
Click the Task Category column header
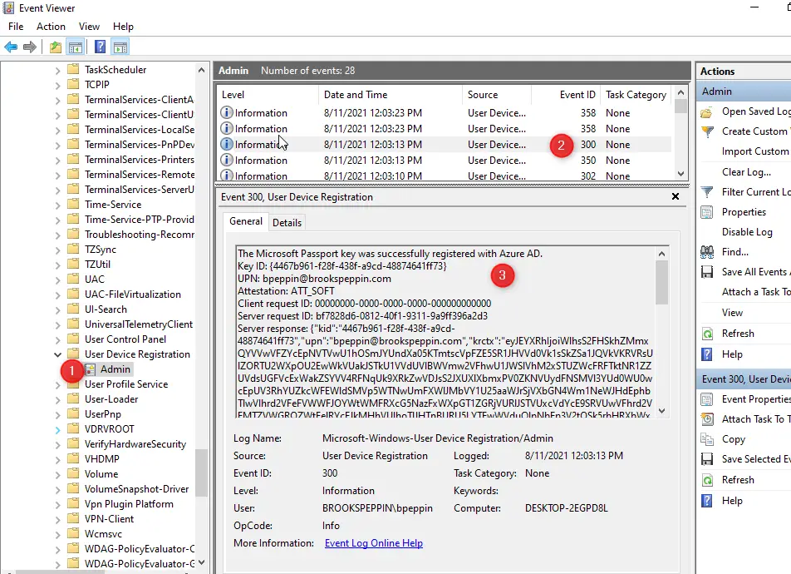click(636, 95)
